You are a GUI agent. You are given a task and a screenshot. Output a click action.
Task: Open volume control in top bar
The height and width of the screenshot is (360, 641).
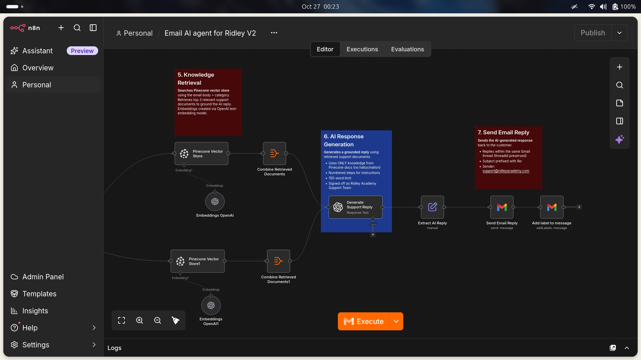tap(603, 7)
